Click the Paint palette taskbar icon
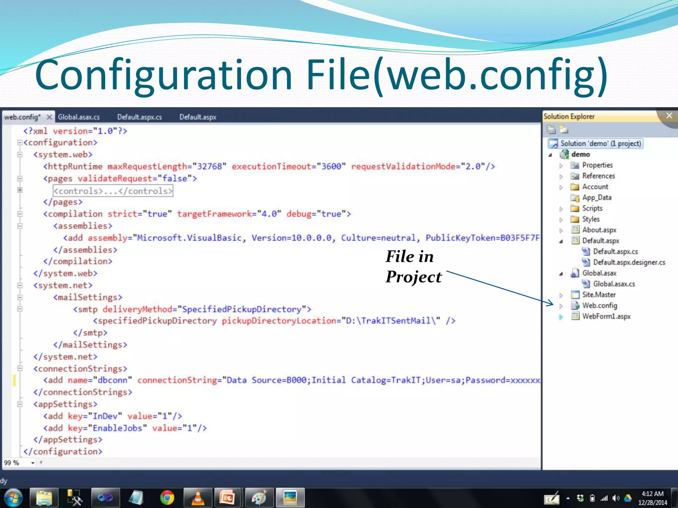Screen dimensions: 678x508 pos(259,498)
